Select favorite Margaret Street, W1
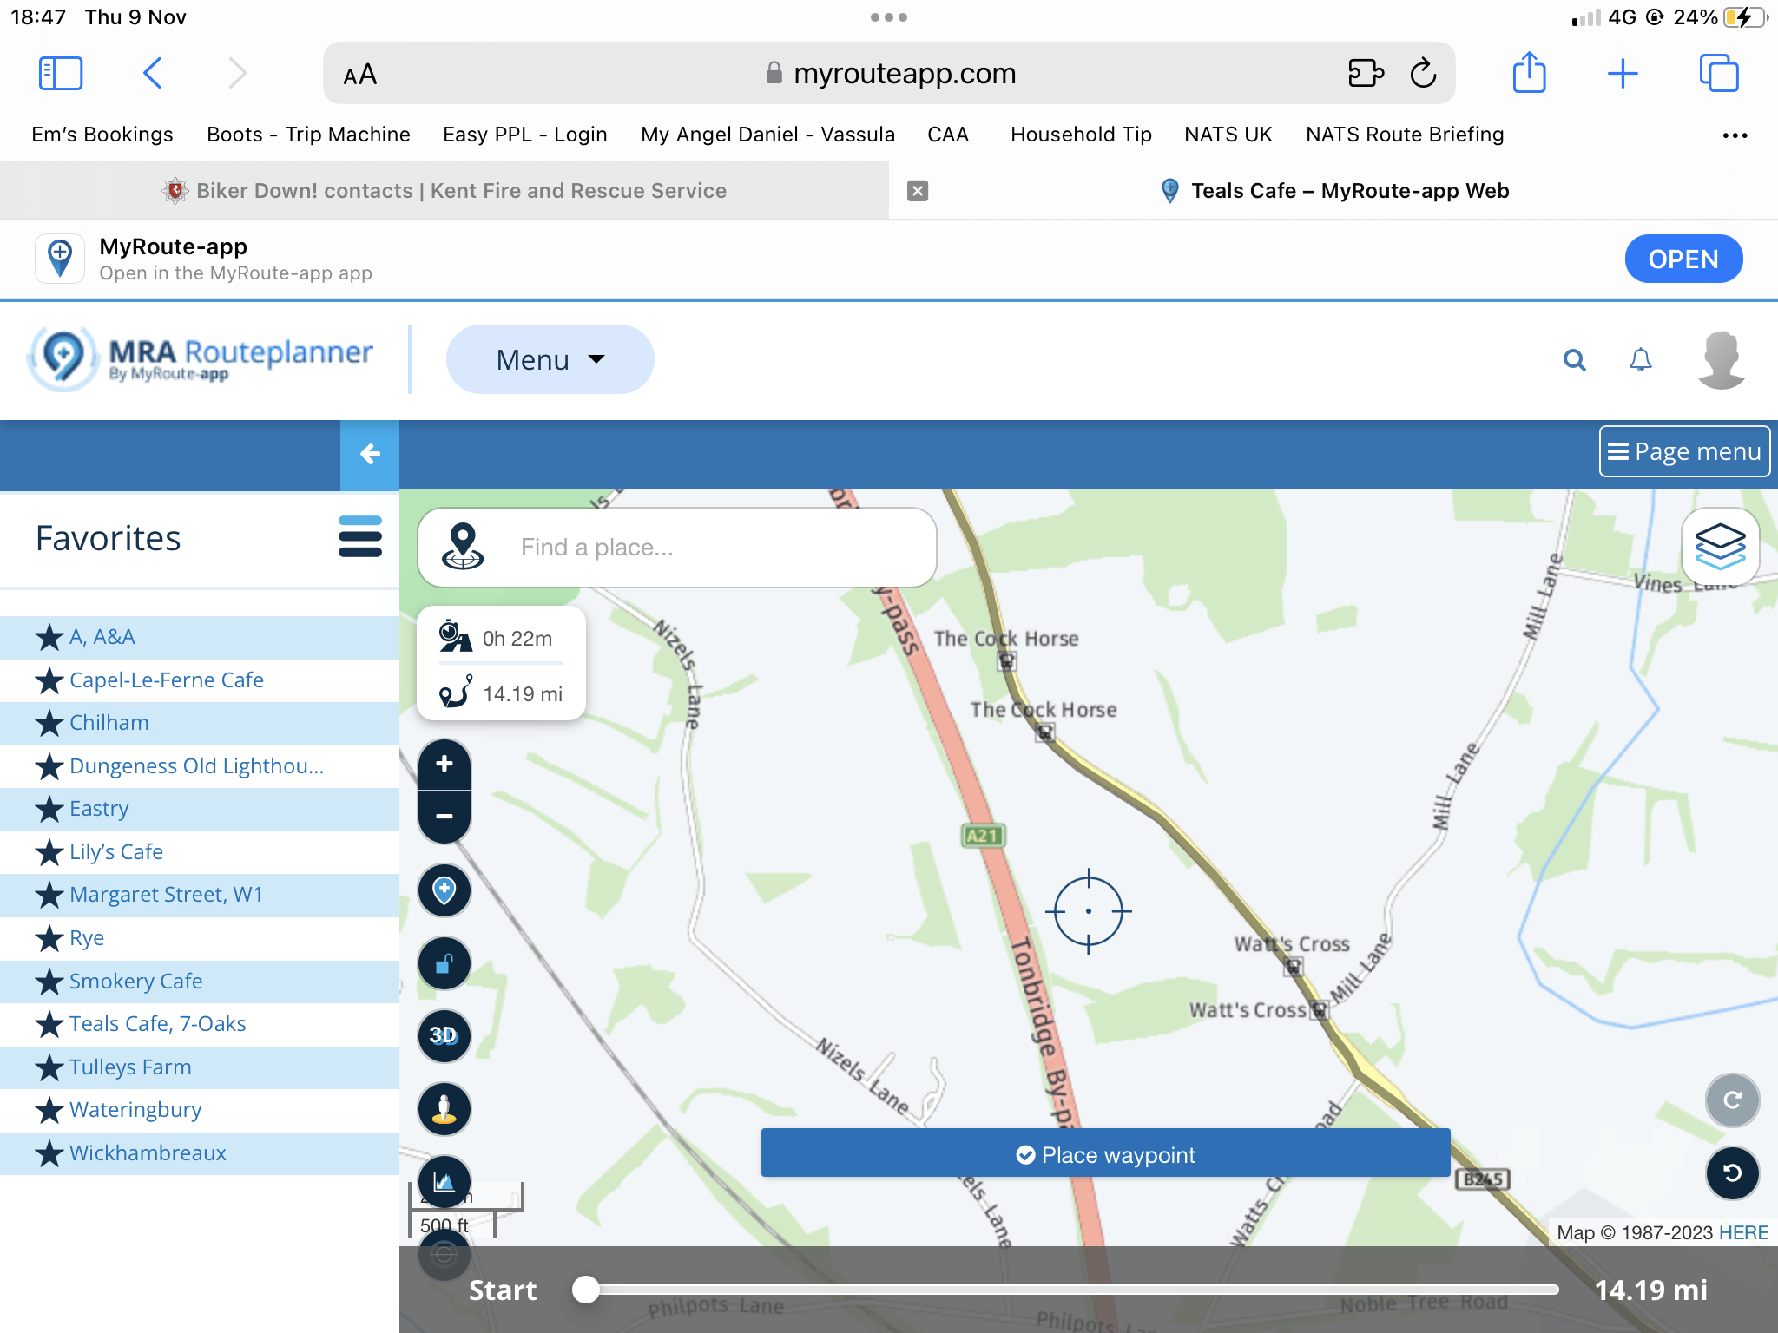Viewport: 1778px width, 1333px height. pyautogui.click(x=200, y=895)
